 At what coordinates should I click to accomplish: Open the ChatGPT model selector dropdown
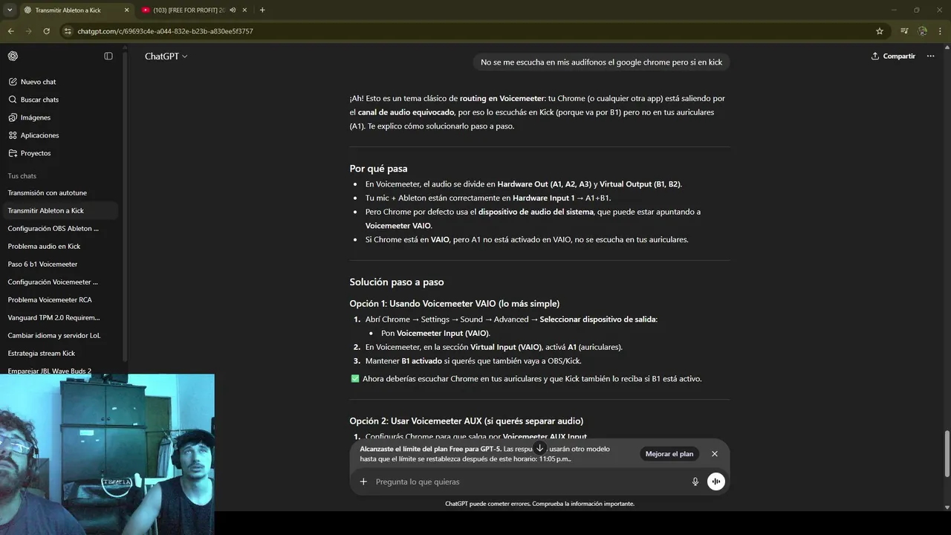(166, 56)
